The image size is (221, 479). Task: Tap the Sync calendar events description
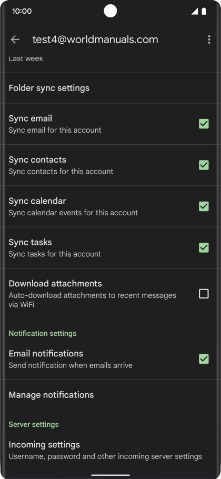point(73,213)
